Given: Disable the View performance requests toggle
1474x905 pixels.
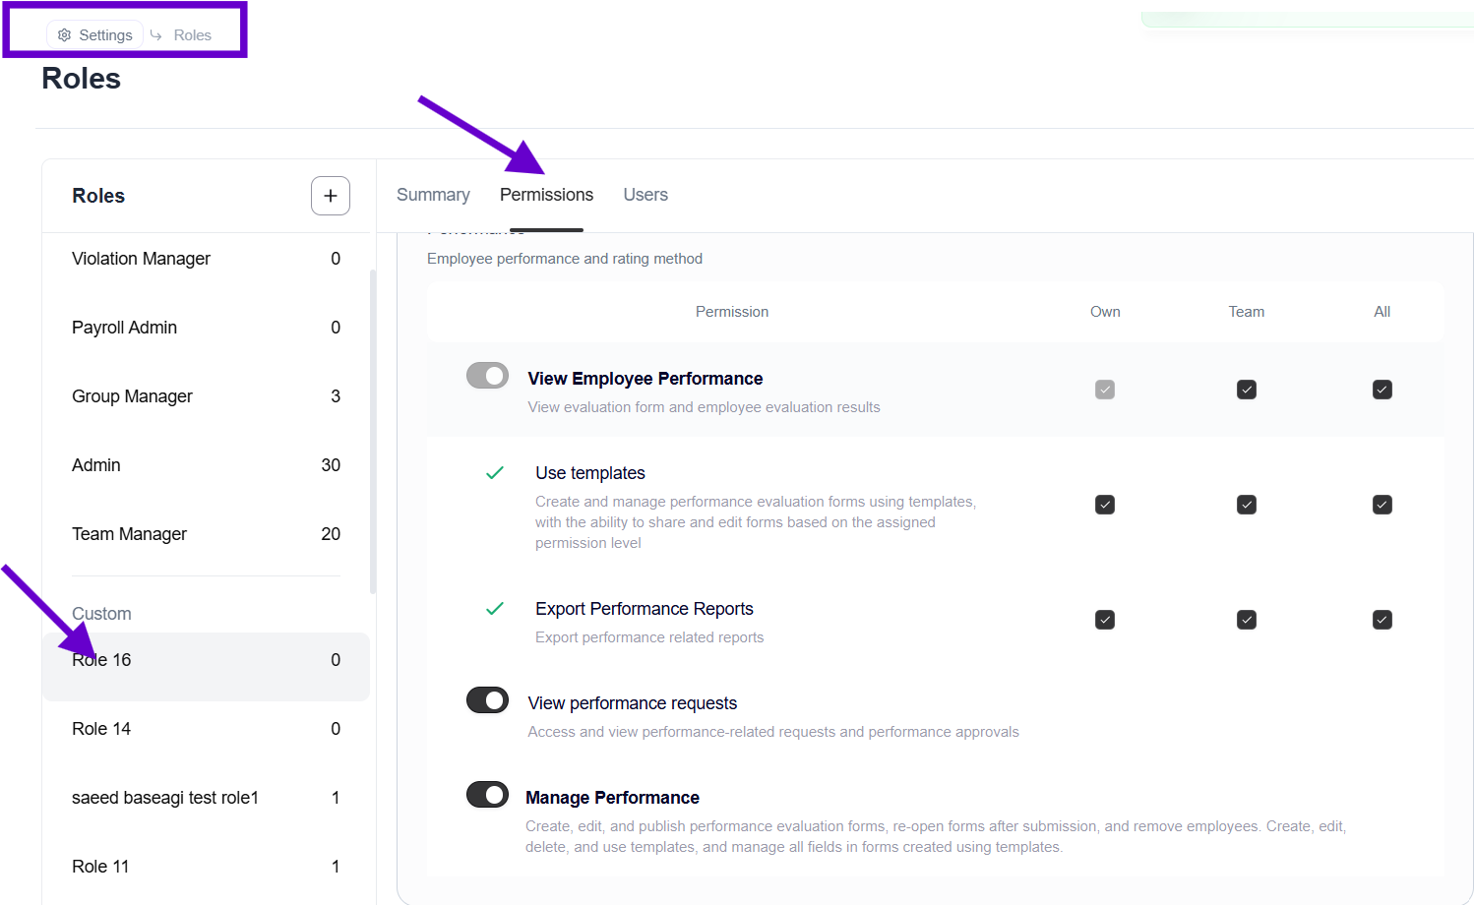Looking at the screenshot, I should (x=487, y=700).
